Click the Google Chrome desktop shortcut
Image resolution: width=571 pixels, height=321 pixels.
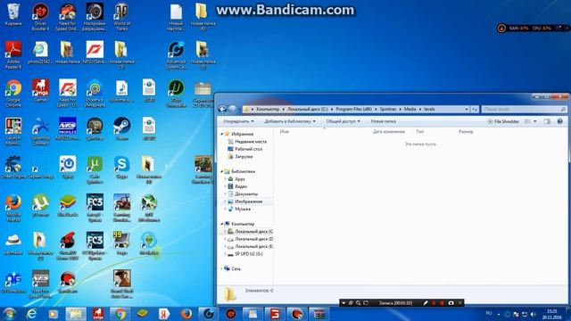tap(13, 93)
